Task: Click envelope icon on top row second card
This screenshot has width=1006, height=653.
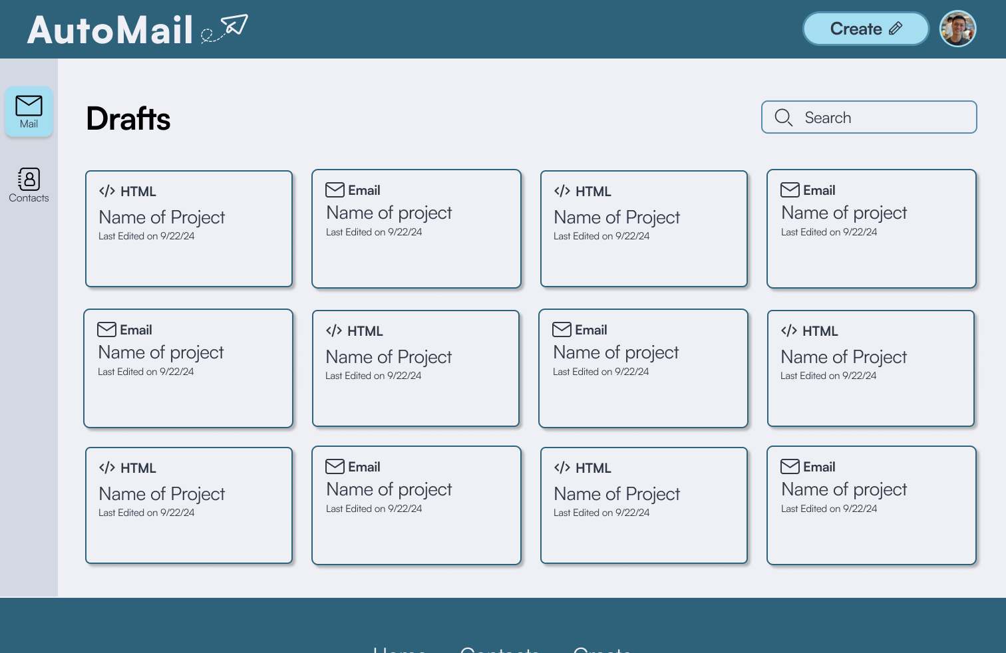Action: pyautogui.click(x=335, y=190)
